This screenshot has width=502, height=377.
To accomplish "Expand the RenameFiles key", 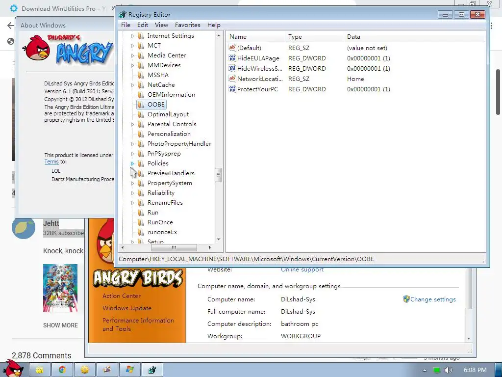I will (132, 203).
